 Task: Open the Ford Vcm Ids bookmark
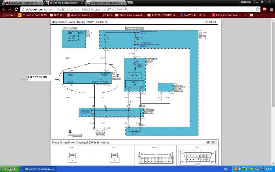pyautogui.click(x=194, y=15)
